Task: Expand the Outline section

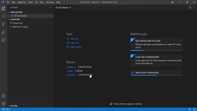Action: click(x=9, y=106)
